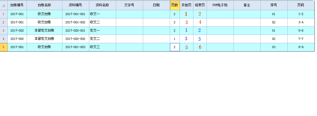The width and height of the screenshot is (317, 116).
Task: Click red 结束页 value 6
Action: click(200, 47)
